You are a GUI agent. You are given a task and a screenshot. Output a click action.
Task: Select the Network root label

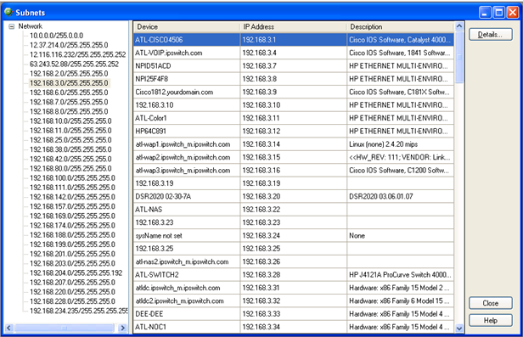30,26
